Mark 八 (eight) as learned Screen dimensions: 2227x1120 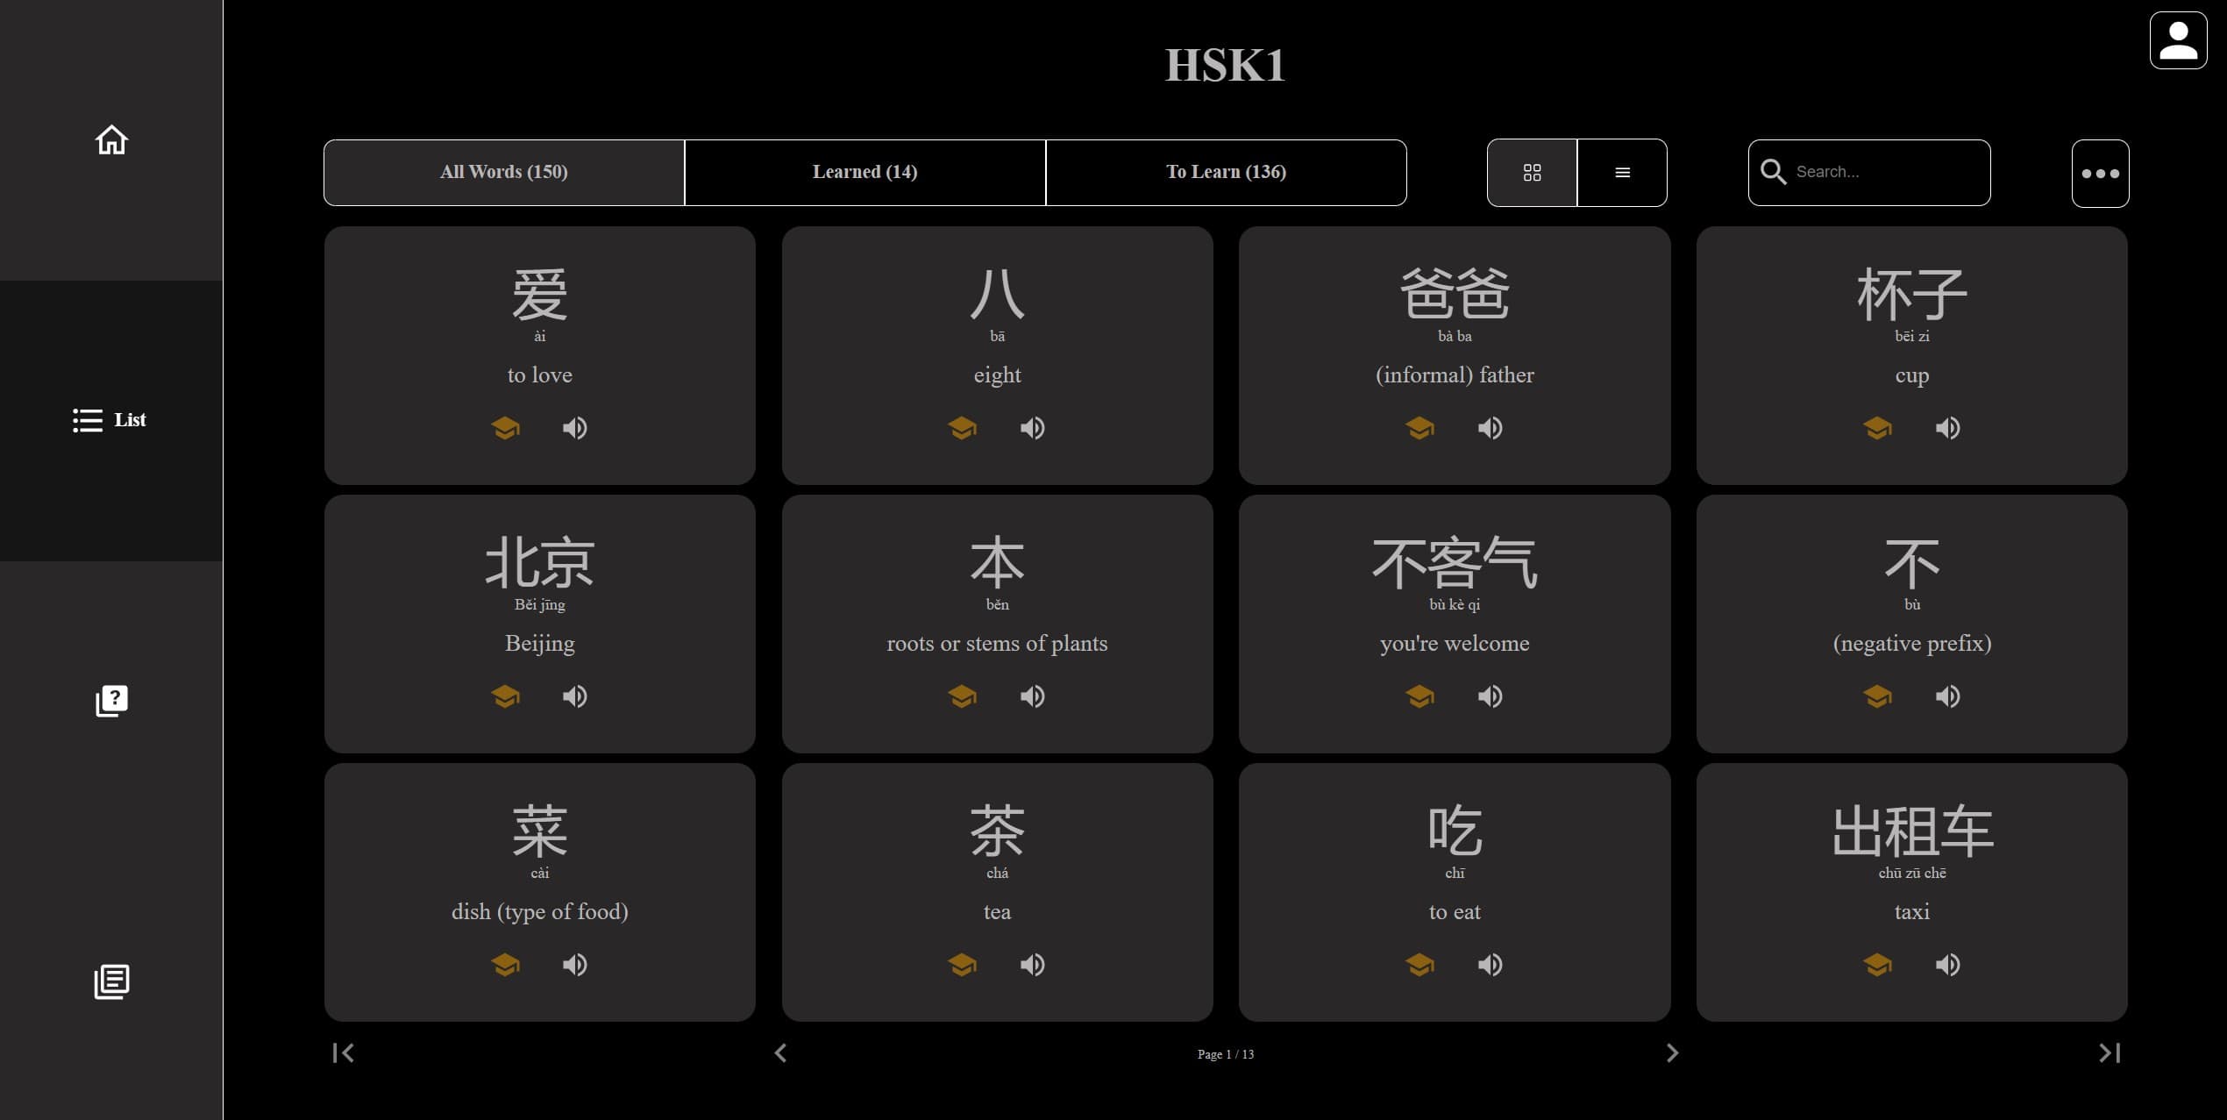962,428
